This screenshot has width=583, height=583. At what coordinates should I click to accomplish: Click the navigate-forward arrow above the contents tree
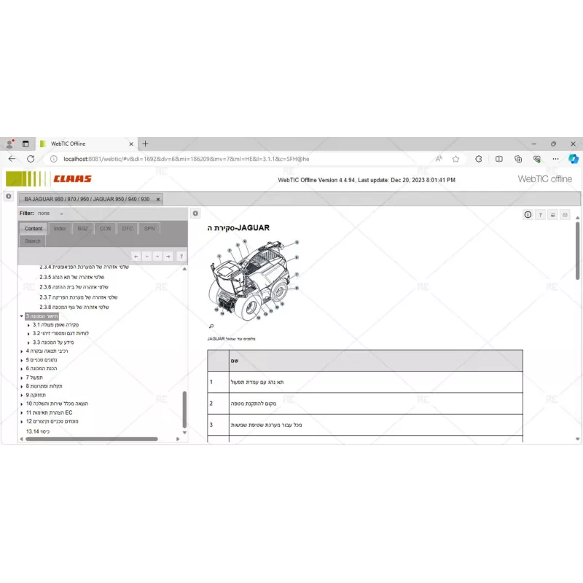[x=157, y=256]
